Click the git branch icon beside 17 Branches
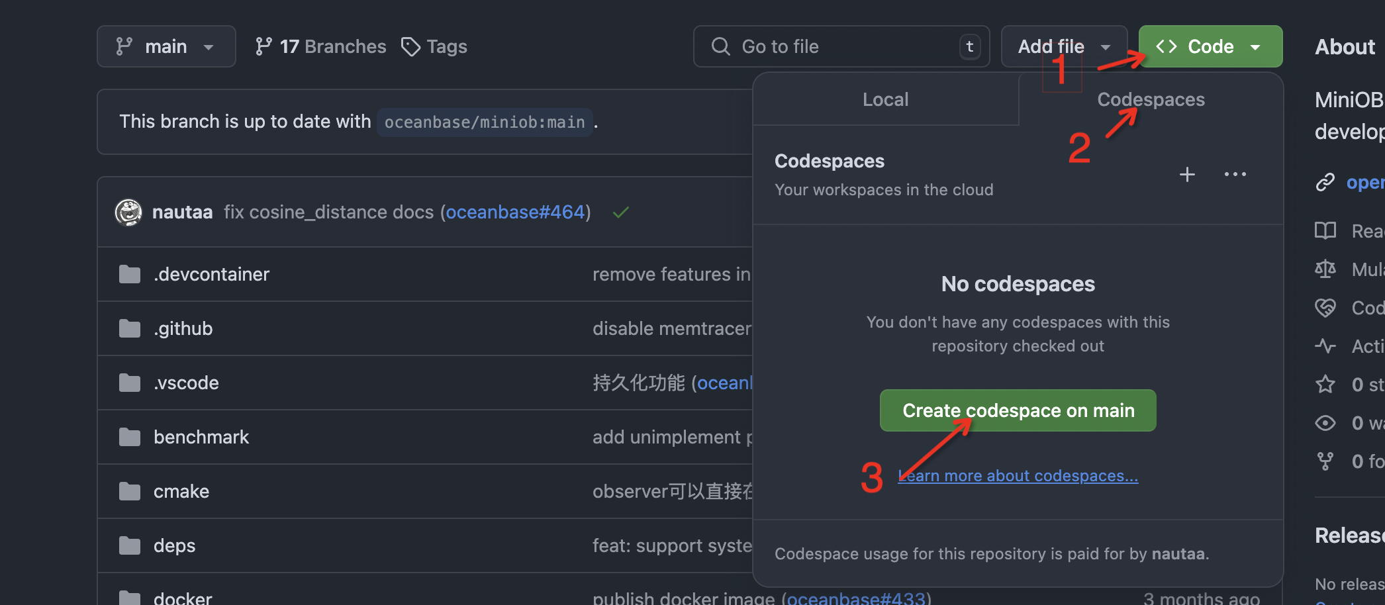This screenshot has height=605, width=1385. [263, 46]
